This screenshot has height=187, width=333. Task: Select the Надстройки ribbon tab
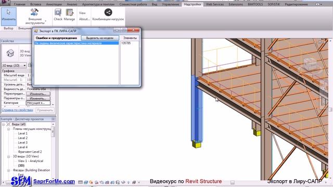pos(192,4)
